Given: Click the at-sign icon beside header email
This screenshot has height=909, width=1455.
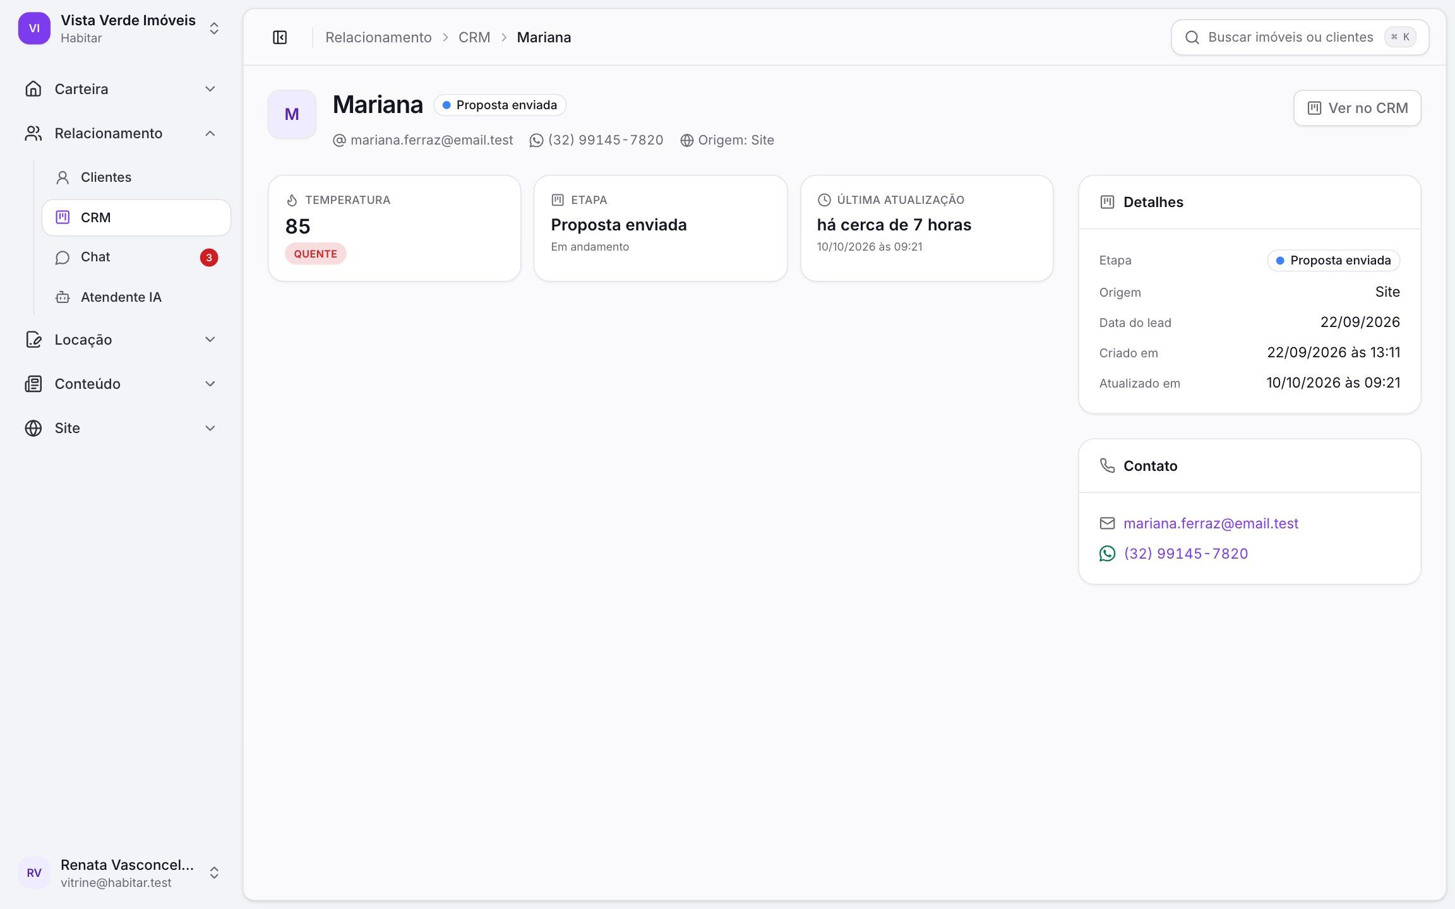Looking at the screenshot, I should (339, 140).
